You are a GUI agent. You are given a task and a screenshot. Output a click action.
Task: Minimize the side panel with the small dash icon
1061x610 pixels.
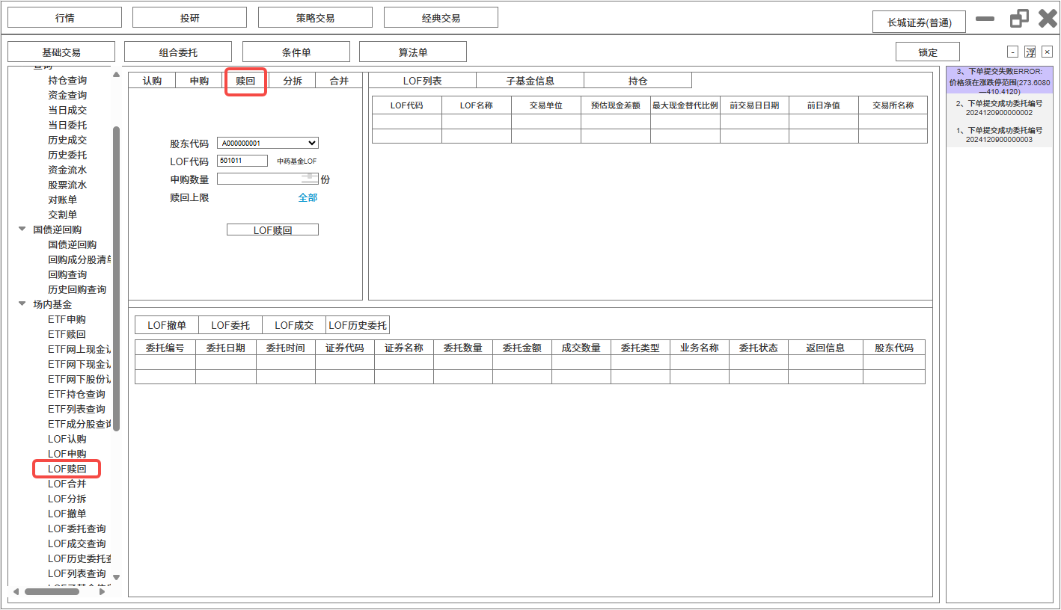click(1012, 52)
